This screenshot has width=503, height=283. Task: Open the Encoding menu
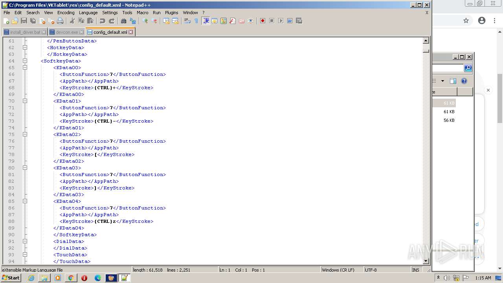point(66,13)
